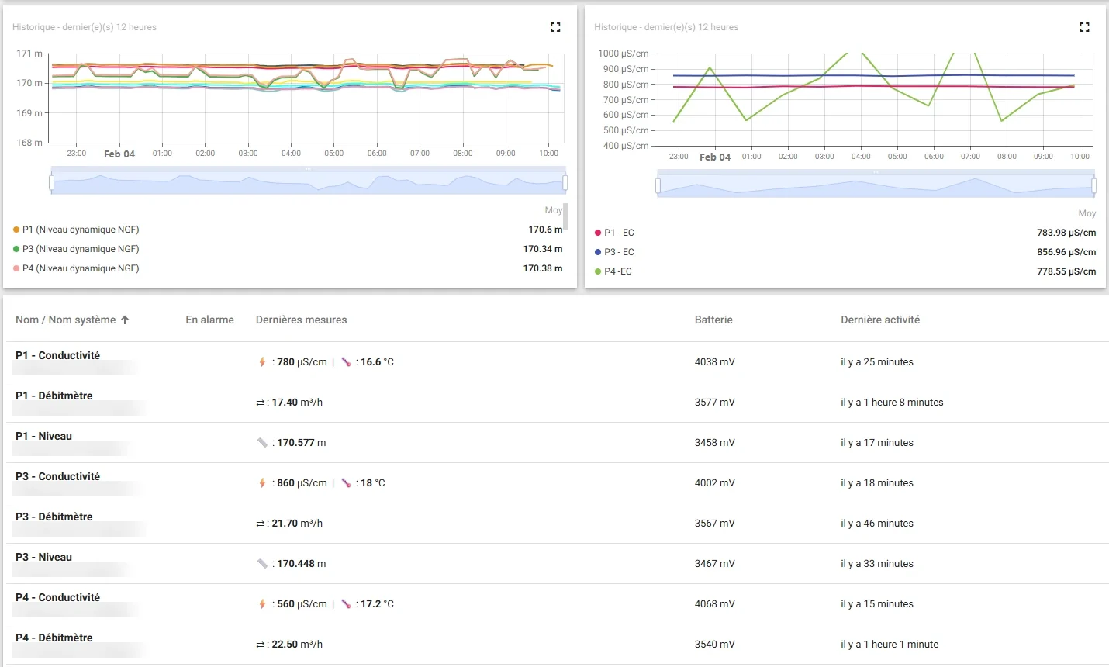
Task: Sort table by Dernière activité column
Action: tap(880, 320)
